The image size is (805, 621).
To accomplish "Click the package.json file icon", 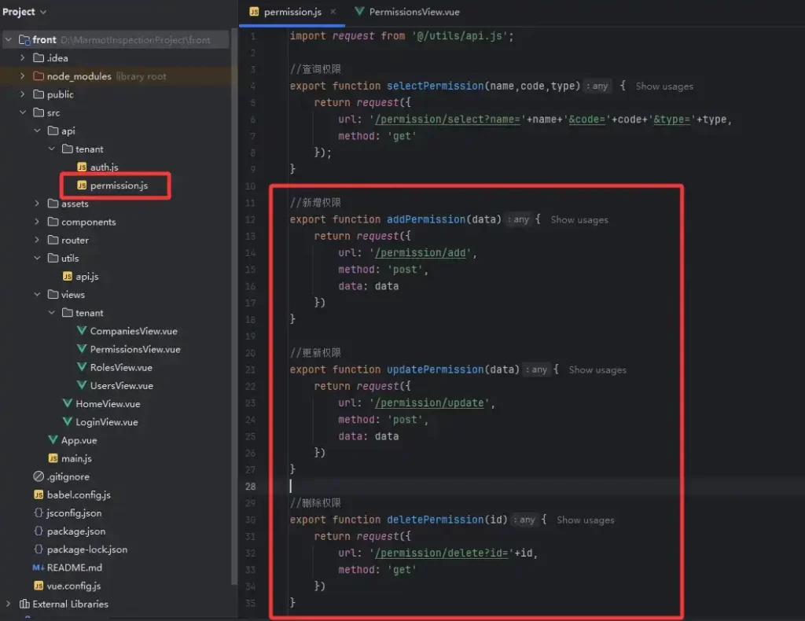I will [39, 531].
